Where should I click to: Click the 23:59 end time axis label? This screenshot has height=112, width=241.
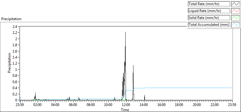232,105
